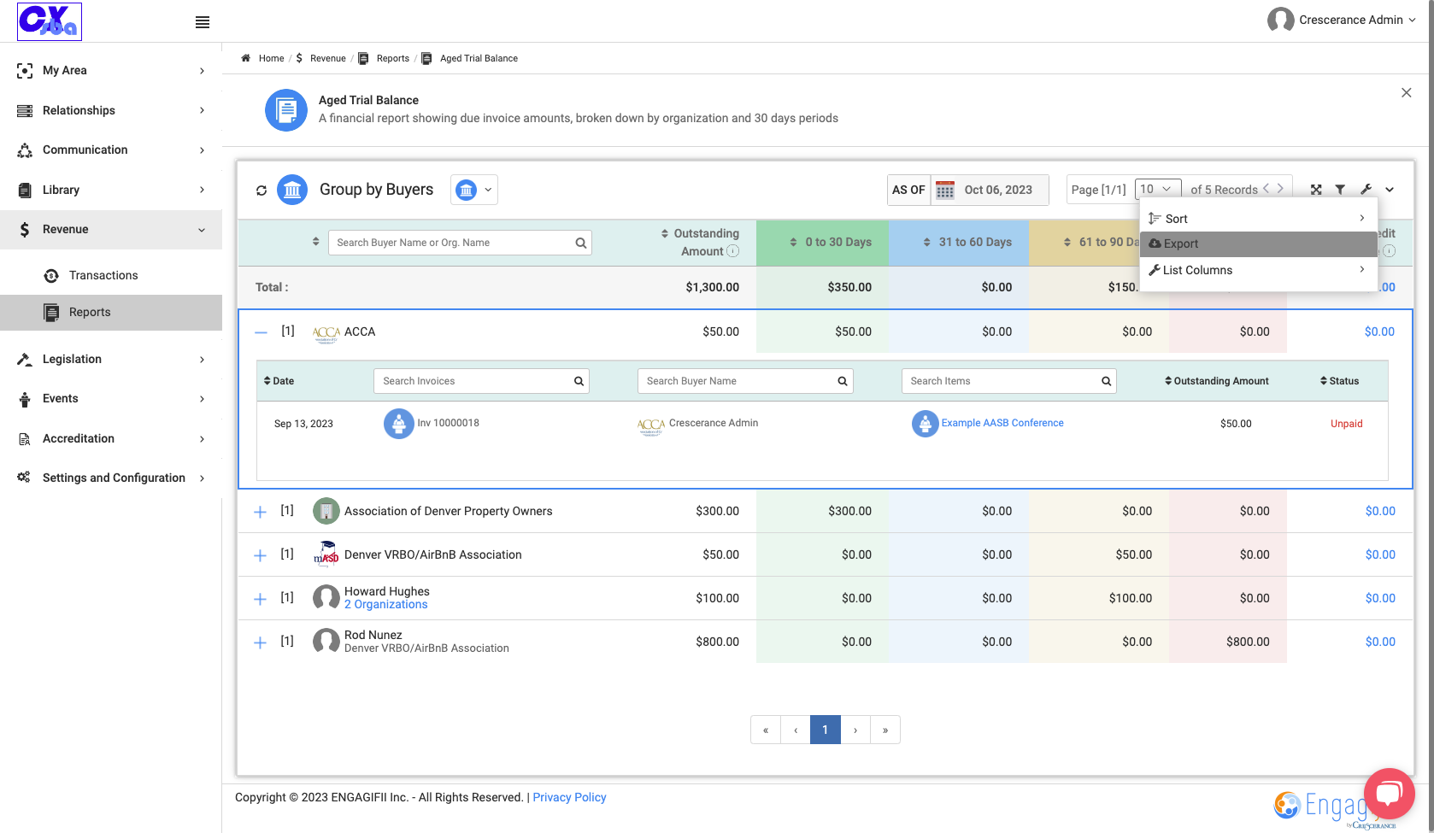Collapse the ACCA row
This screenshot has width=1434, height=833.
[x=262, y=332]
